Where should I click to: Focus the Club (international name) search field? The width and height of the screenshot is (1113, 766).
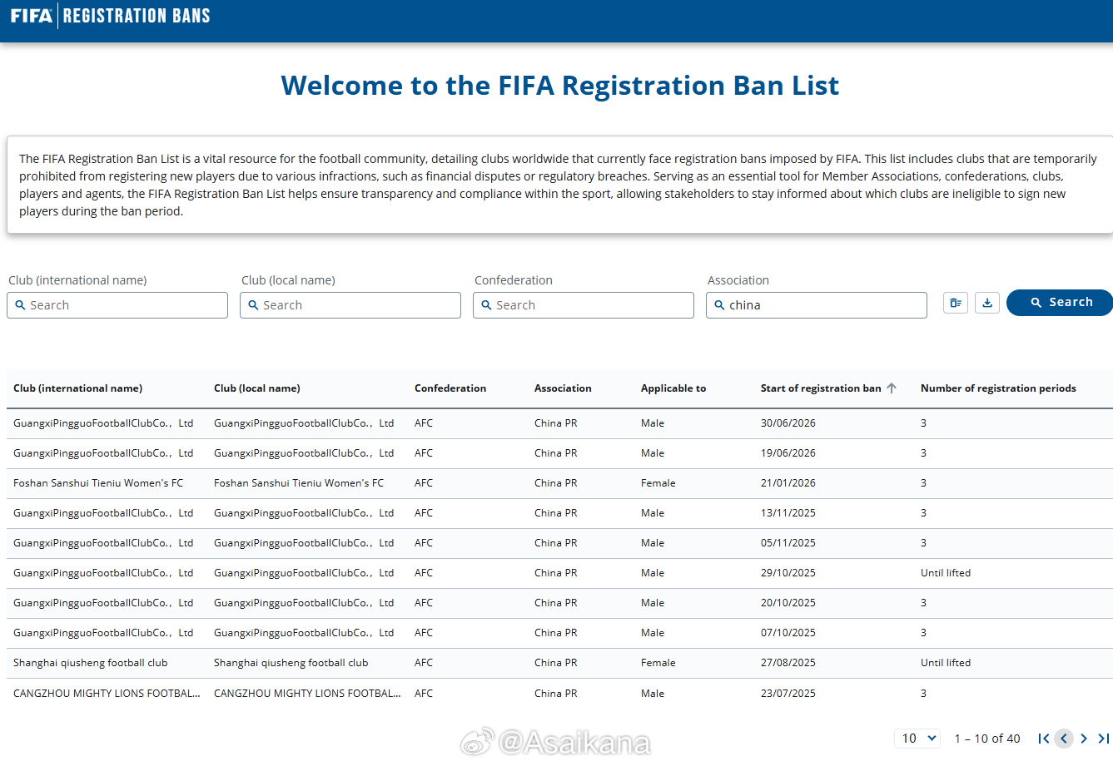[117, 305]
